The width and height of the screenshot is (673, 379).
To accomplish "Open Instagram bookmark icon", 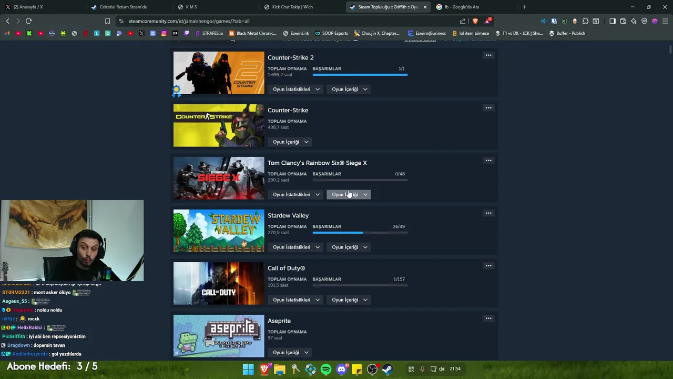I will click(164, 33).
